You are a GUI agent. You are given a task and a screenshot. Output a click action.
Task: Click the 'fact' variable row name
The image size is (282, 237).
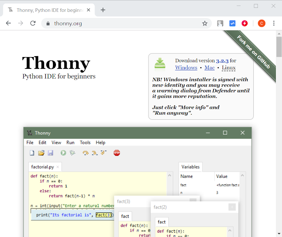click(x=183, y=185)
